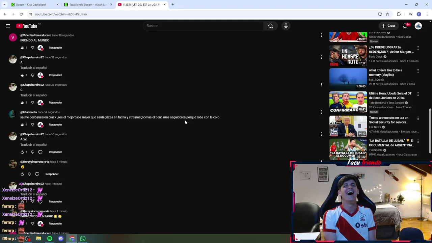Viewport: 432px width, 243px height.
Task: Close the YouTube tab
Action: [x=165, y=5]
